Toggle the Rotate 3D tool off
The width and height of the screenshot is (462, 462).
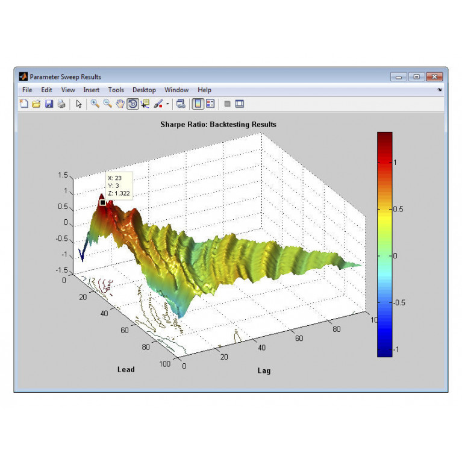tap(133, 104)
